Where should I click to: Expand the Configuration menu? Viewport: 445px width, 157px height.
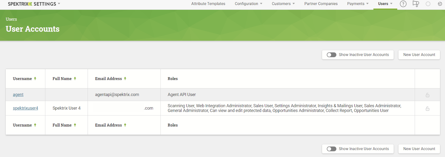click(x=248, y=4)
